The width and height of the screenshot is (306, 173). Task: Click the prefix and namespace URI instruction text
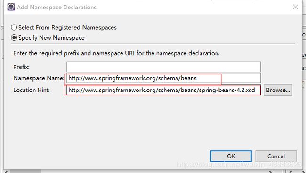(116, 53)
